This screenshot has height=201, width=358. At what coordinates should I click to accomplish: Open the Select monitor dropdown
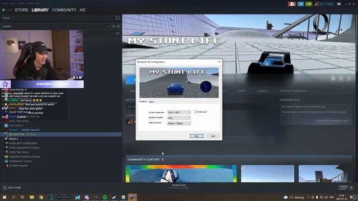179,123
